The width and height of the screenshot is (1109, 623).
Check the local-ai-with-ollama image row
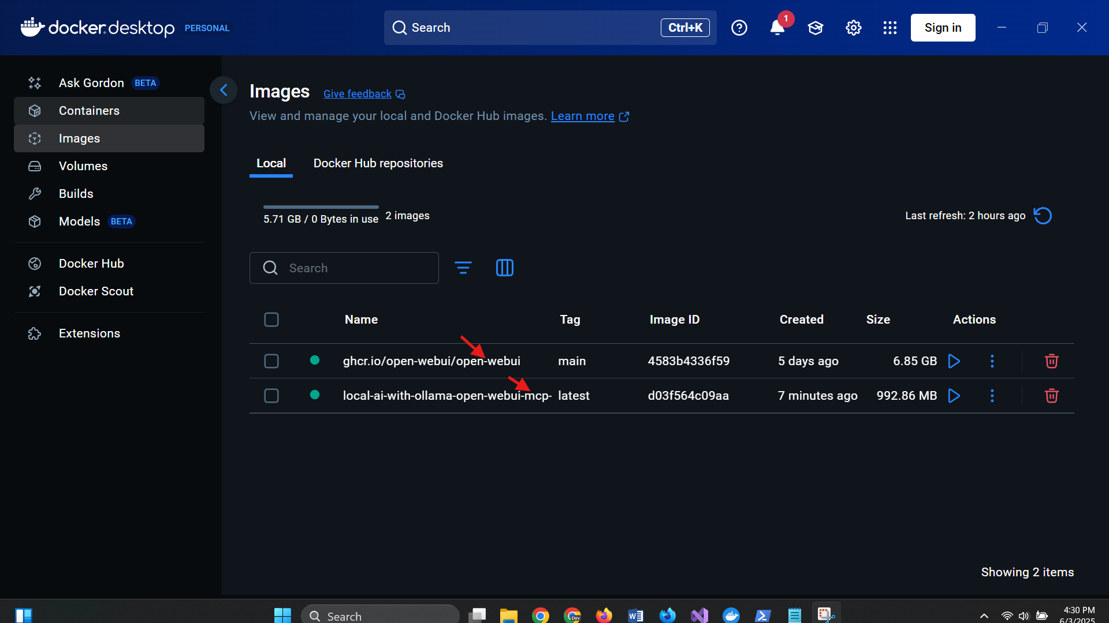271,396
